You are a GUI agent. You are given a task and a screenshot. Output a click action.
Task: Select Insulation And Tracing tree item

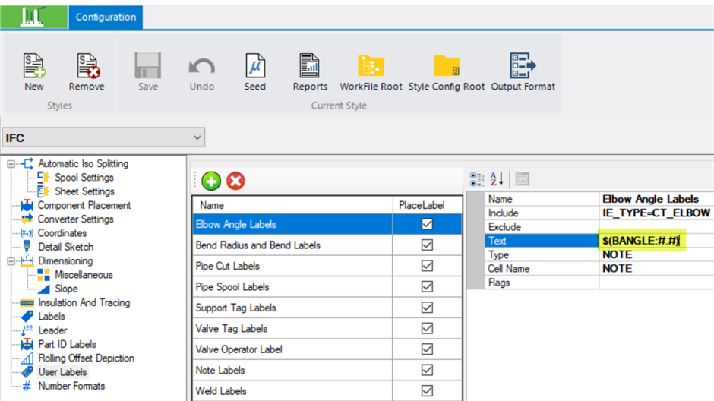tap(84, 303)
